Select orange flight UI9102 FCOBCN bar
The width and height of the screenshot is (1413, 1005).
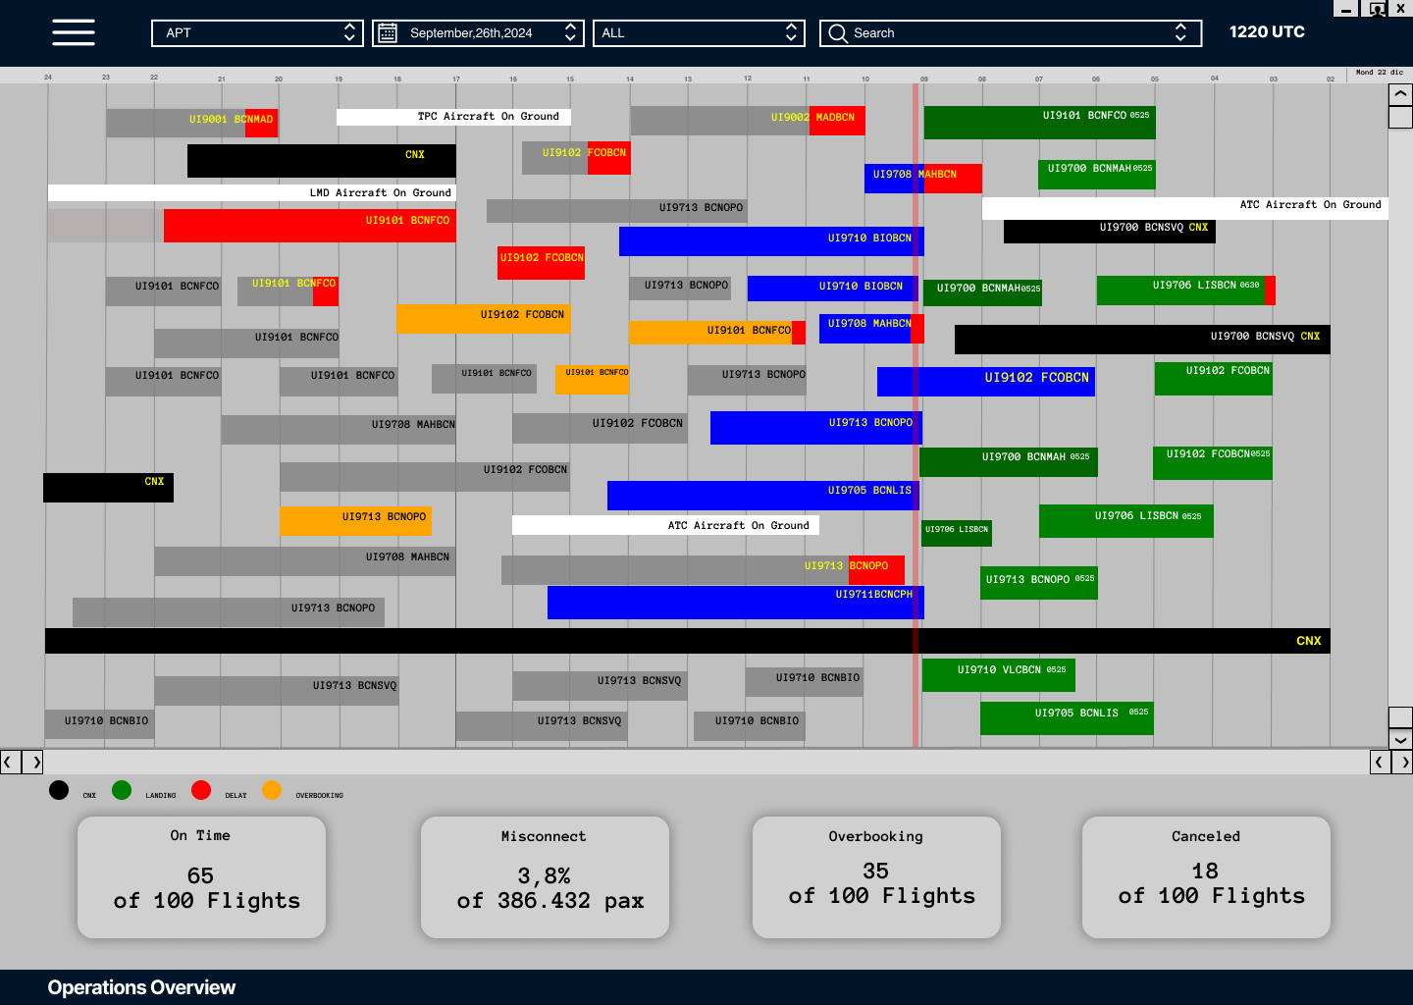(483, 319)
